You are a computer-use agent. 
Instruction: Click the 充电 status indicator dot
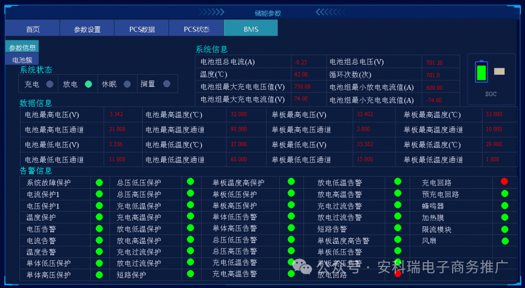(49, 84)
